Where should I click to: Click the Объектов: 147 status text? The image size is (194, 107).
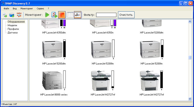point(9,104)
